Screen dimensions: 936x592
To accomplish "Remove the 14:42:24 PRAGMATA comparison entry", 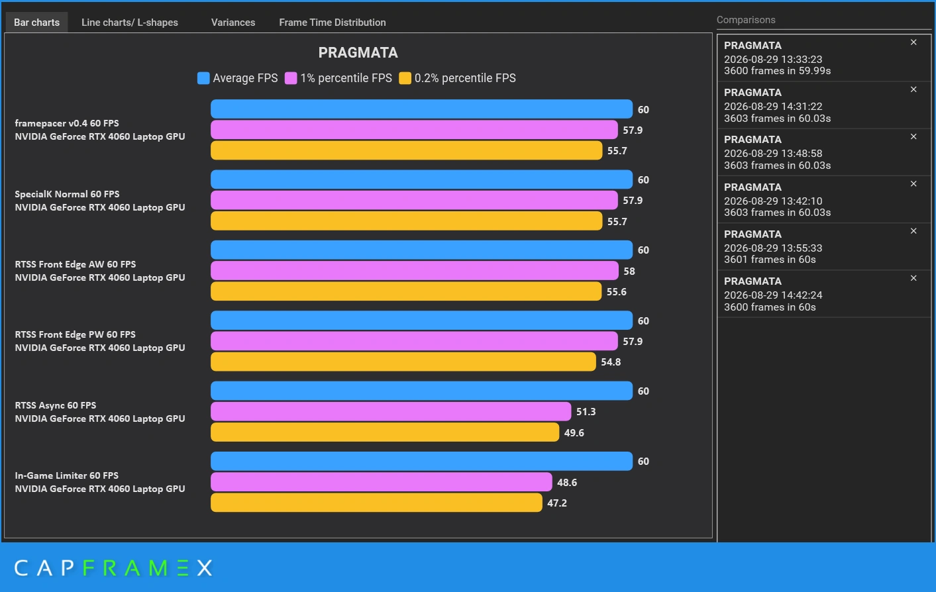I will coord(913,278).
